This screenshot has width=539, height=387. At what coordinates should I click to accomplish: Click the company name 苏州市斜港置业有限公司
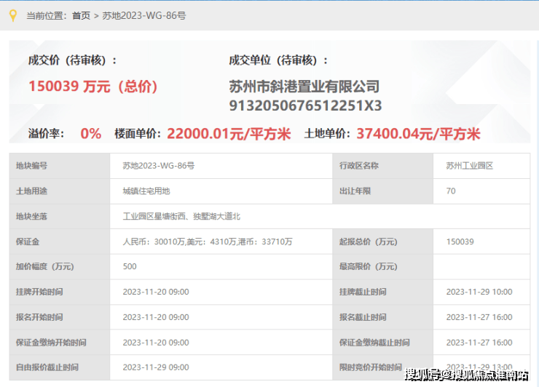coord(304,86)
